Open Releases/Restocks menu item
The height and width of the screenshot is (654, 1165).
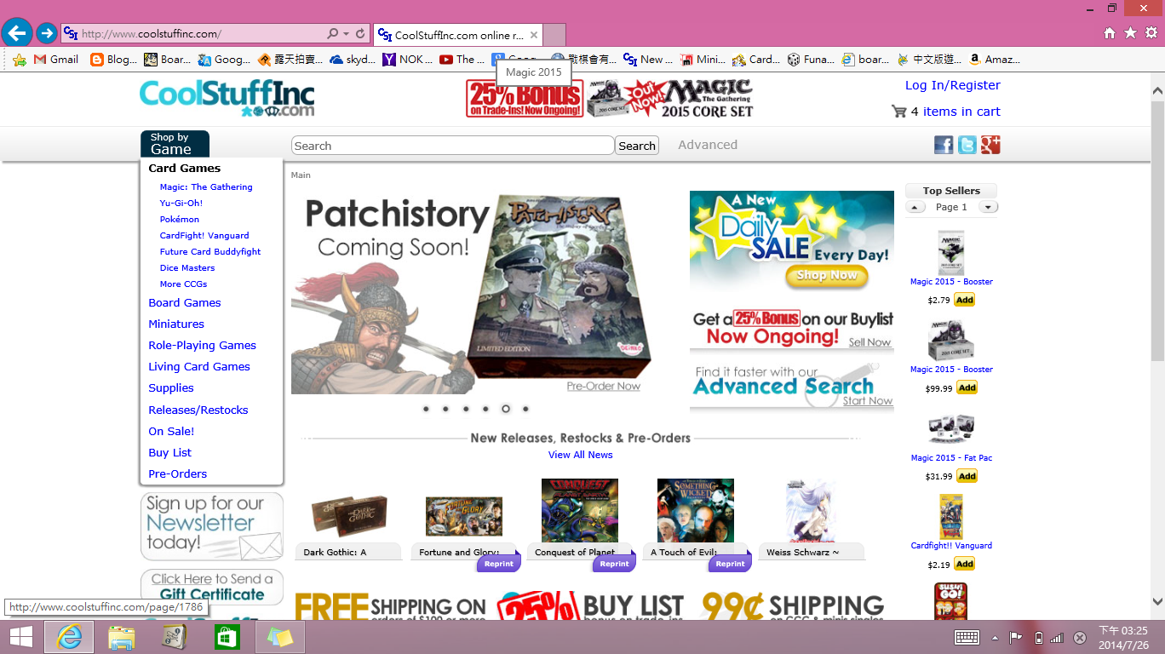(198, 410)
